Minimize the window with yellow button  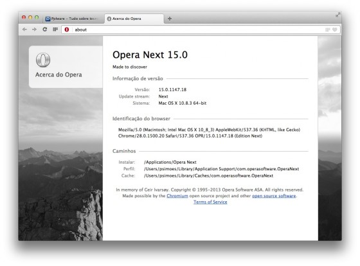coord(30,17)
